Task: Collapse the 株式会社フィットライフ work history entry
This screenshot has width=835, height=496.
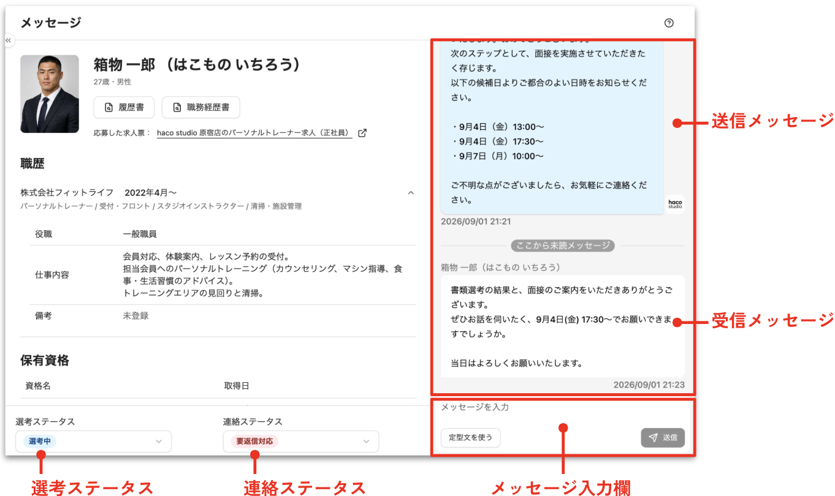Action: (411, 193)
